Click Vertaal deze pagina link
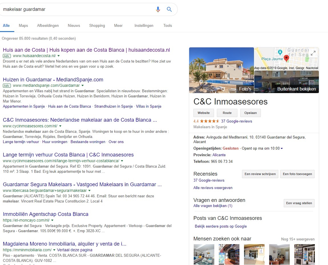The width and height of the screenshot is (328, 265). pyautogui.click(x=75, y=250)
